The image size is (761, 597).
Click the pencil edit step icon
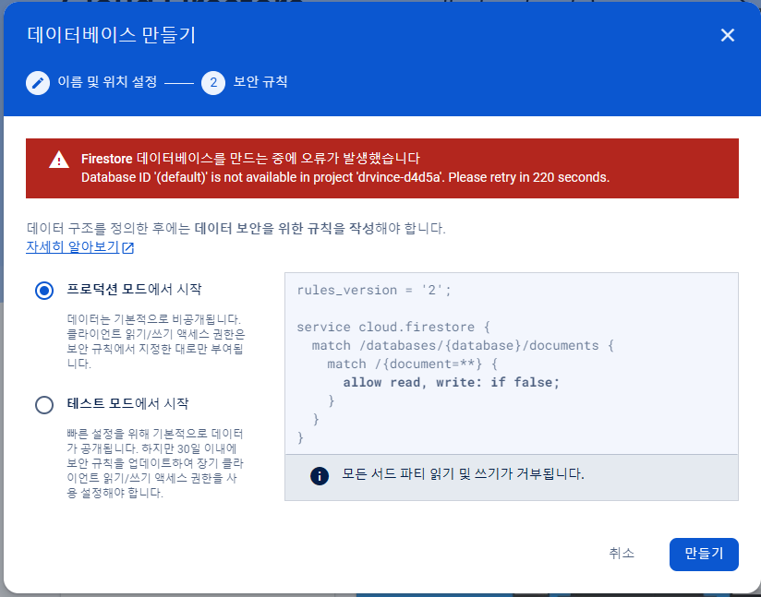(38, 83)
